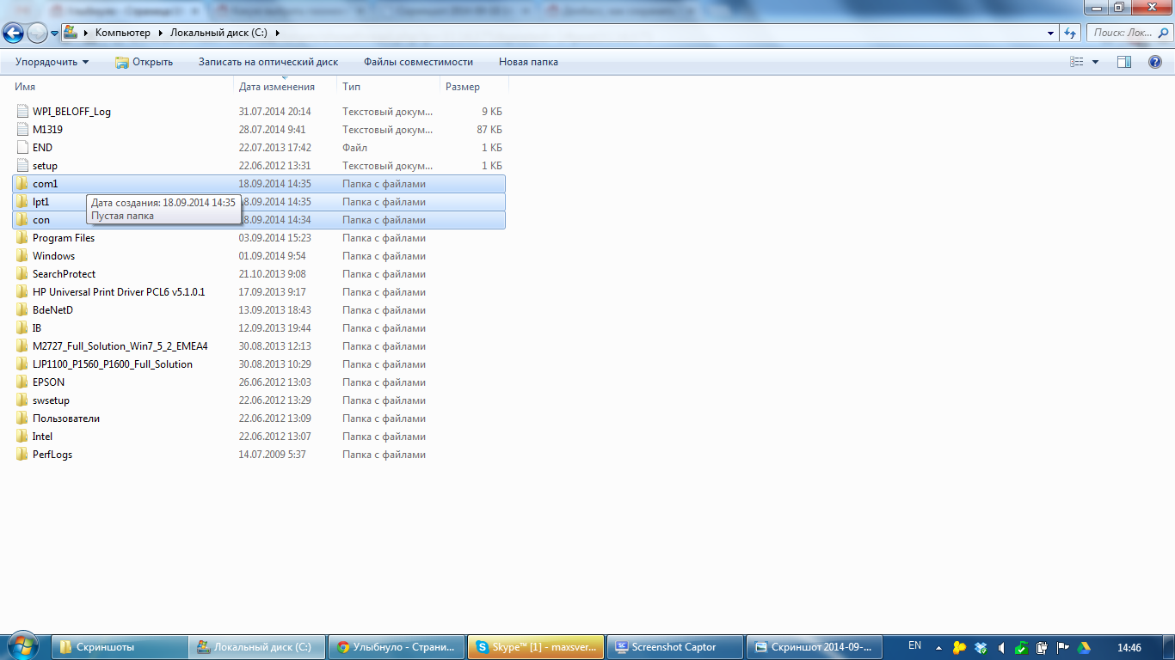Click the refresh icon beside address bar
The image size is (1175, 660).
click(x=1070, y=33)
